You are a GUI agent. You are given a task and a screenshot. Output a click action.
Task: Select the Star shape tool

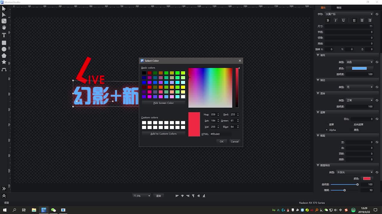pos(4,62)
